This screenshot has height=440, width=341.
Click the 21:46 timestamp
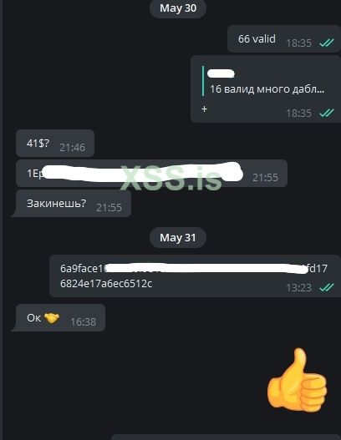[x=72, y=147]
